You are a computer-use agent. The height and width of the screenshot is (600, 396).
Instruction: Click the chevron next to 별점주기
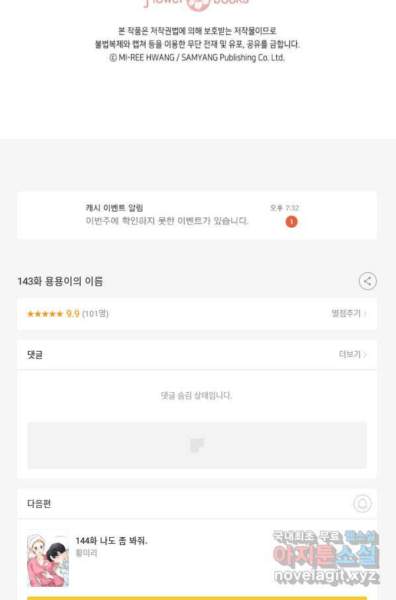click(366, 313)
